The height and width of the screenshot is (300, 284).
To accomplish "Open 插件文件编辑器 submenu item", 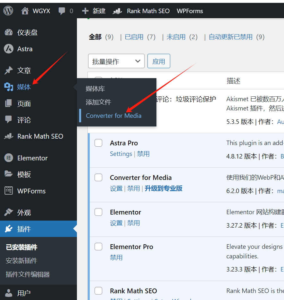I will point(28,274).
